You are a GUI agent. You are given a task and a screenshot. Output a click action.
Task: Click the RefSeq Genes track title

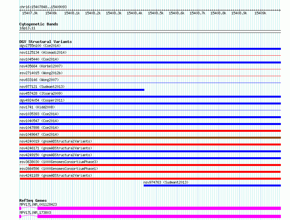[x=33, y=200]
